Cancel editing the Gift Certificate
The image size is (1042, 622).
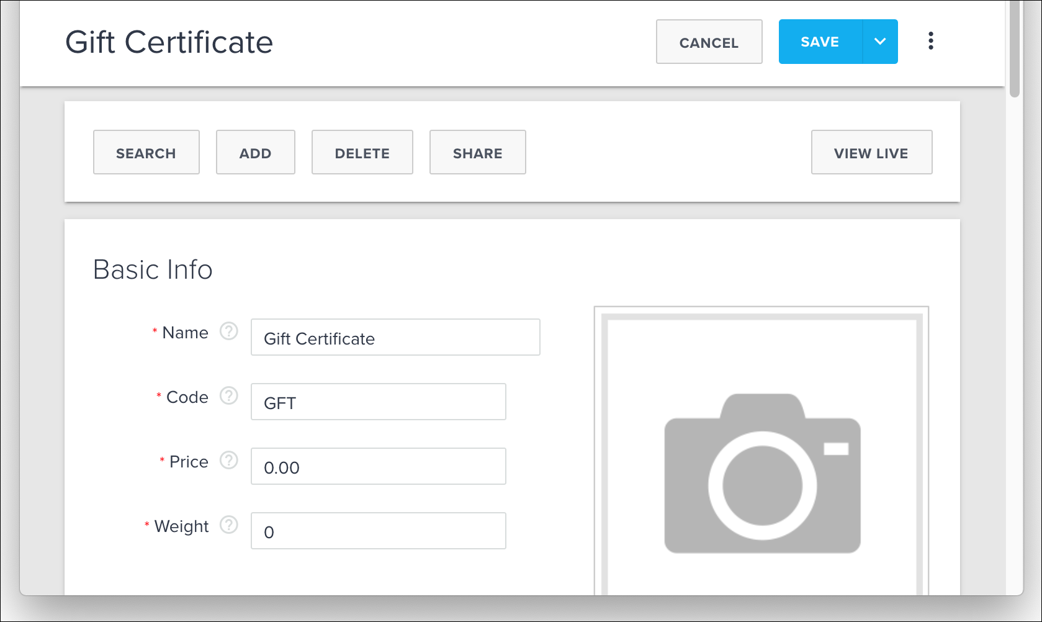pyautogui.click(x=709, y=42)
